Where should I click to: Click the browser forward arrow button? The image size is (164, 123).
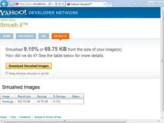11,4
